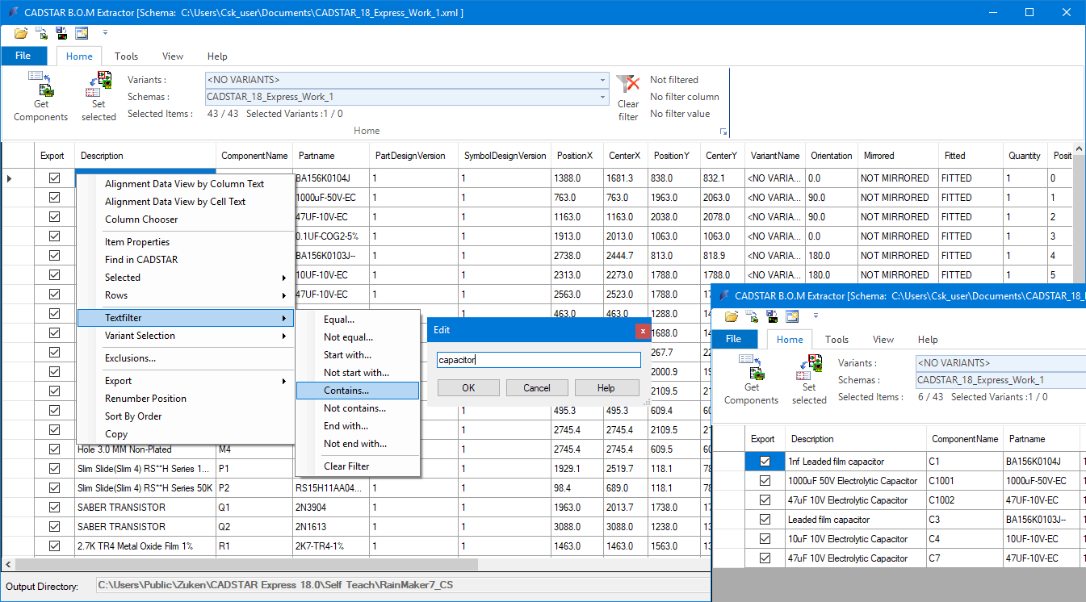Toggle Export checkbox for R1 2K7-TR4-1% row

click(x=55, y=546)
